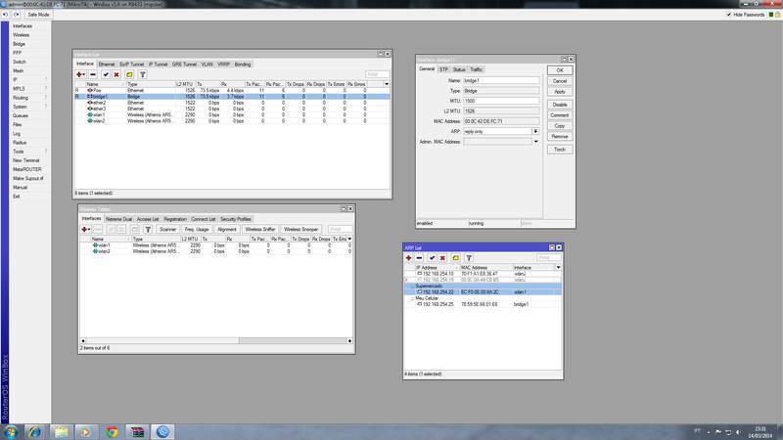The width and height of the screenshot is (783, 440).
Task: Disable selected interface with red X in Interface List
Action: pyautogui.click(x=116, y=74)
